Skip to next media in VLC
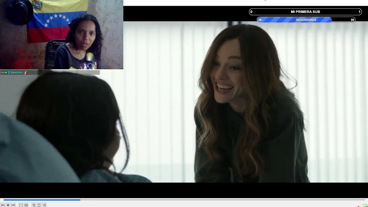The image size is (368, 207). pyautogui.click(x=13, y=205)
